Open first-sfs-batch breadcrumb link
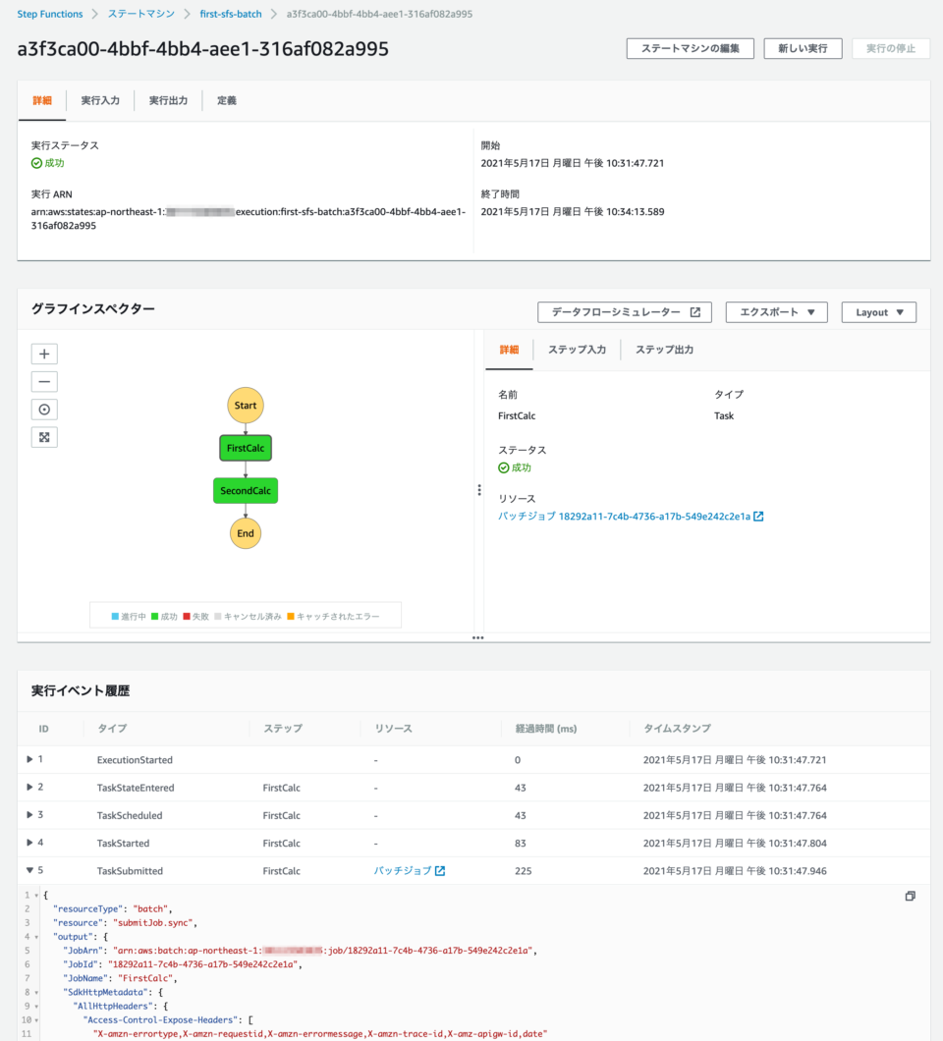 click(x=231, y=14)
